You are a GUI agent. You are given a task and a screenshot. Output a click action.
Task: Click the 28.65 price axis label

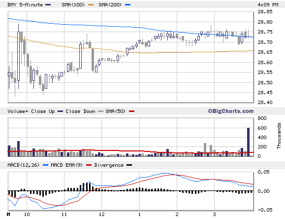(265, 52)
